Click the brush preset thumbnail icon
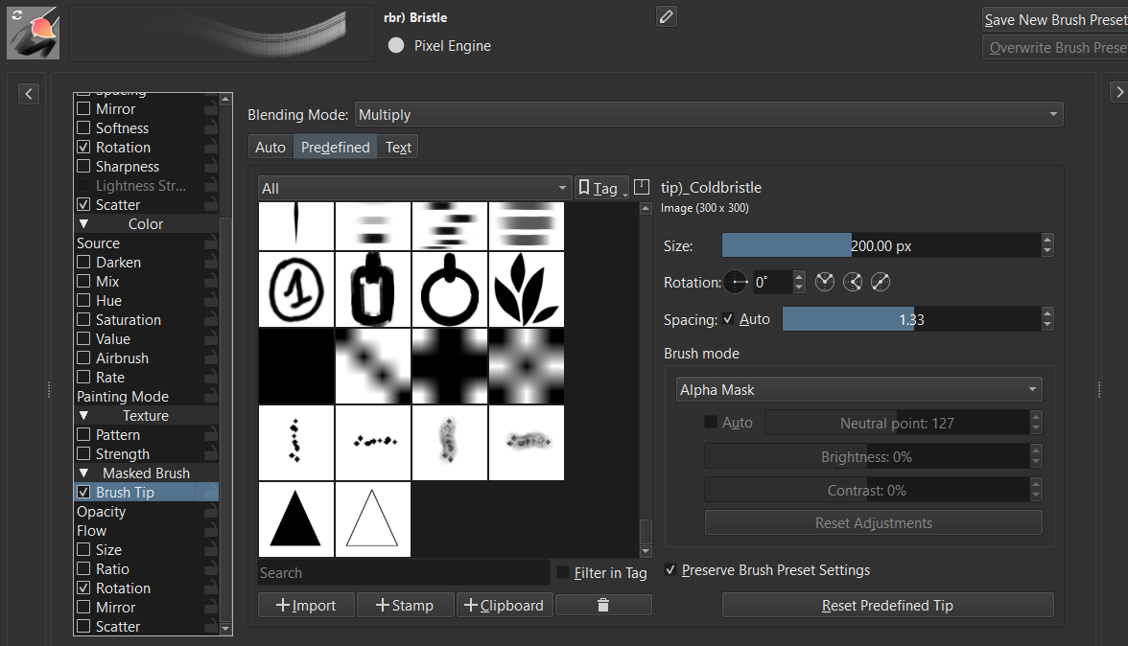 point(33,33)
